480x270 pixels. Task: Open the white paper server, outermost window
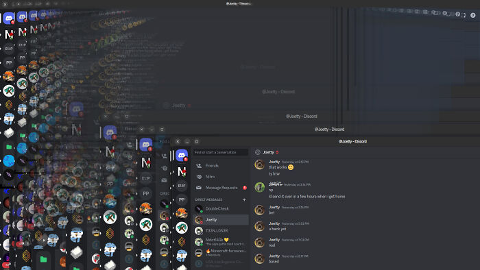[x=9, y=133]
